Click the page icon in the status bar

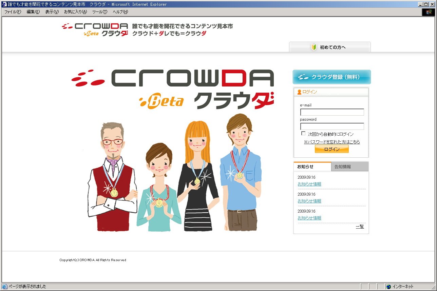(x=5, y=287)
